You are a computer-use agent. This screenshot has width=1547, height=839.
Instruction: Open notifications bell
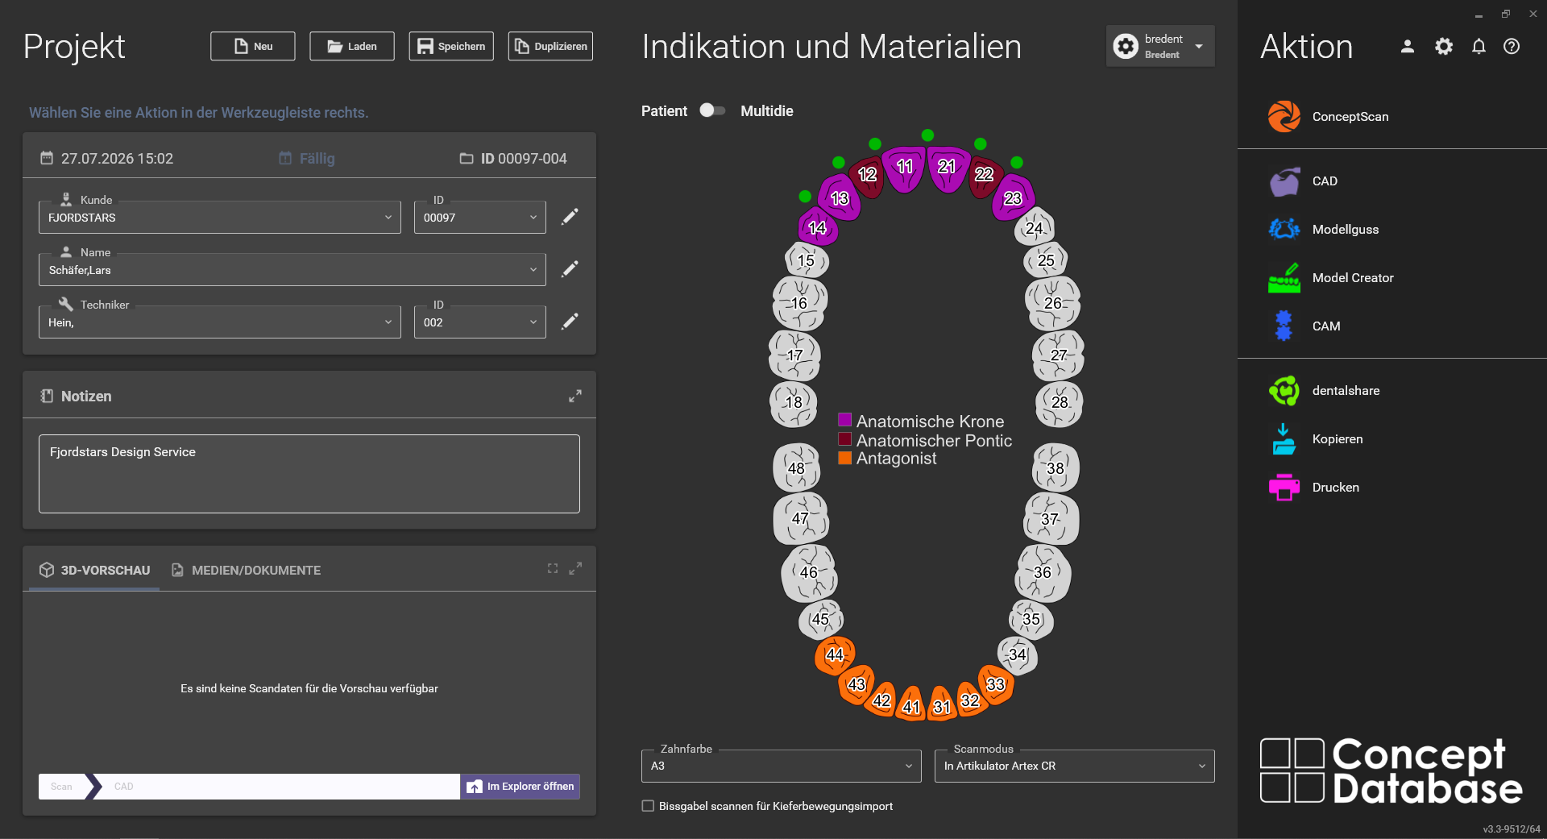pyautogui.click(x=1479, y=47)
